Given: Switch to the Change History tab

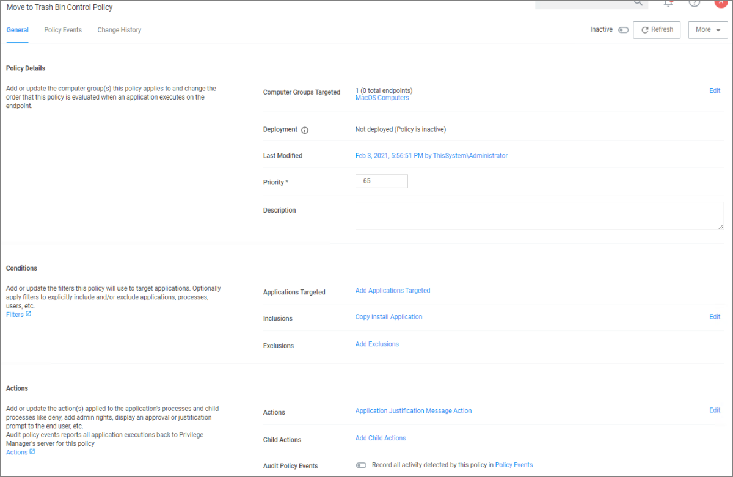Looking at the screenshot, I should click(119, 30).
